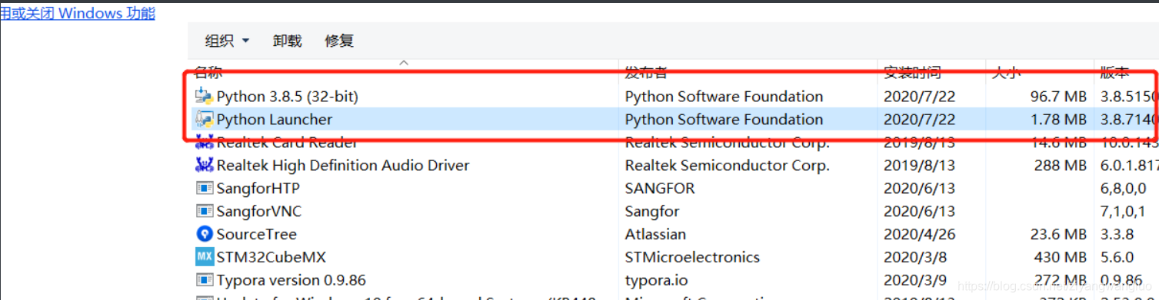Click the 1.78 MB size cell

coord(1059,119)
